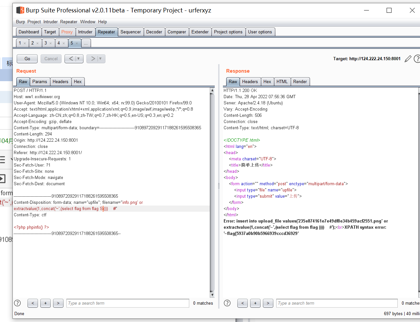
Task: Open the Burp menu
Action: [x=20, y=22]
